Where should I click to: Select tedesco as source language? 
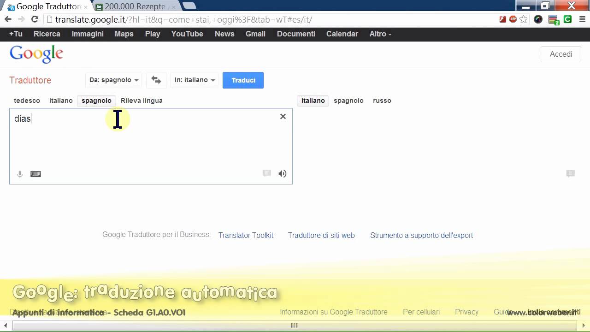coord(27,101)
